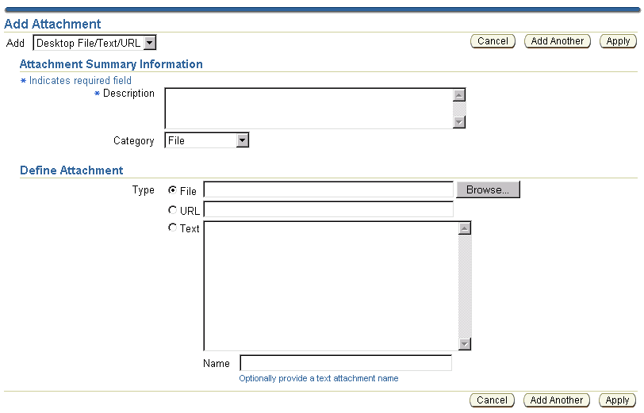644x413 pixels.
Task: Click into the Description text area
Action: [x=309, y=109]
